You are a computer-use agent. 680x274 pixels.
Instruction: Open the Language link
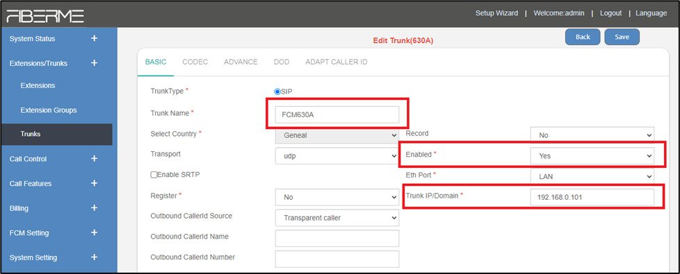tap(651, 13)
